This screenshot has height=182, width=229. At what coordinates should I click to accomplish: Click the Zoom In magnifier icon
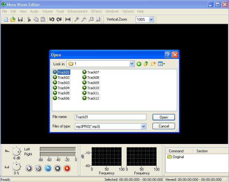point(77,19)
